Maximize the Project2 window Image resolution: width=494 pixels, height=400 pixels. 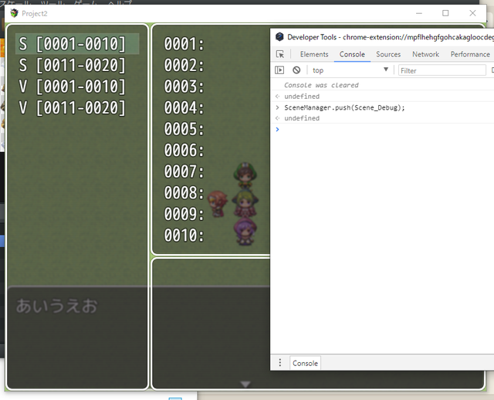[445, 13]
